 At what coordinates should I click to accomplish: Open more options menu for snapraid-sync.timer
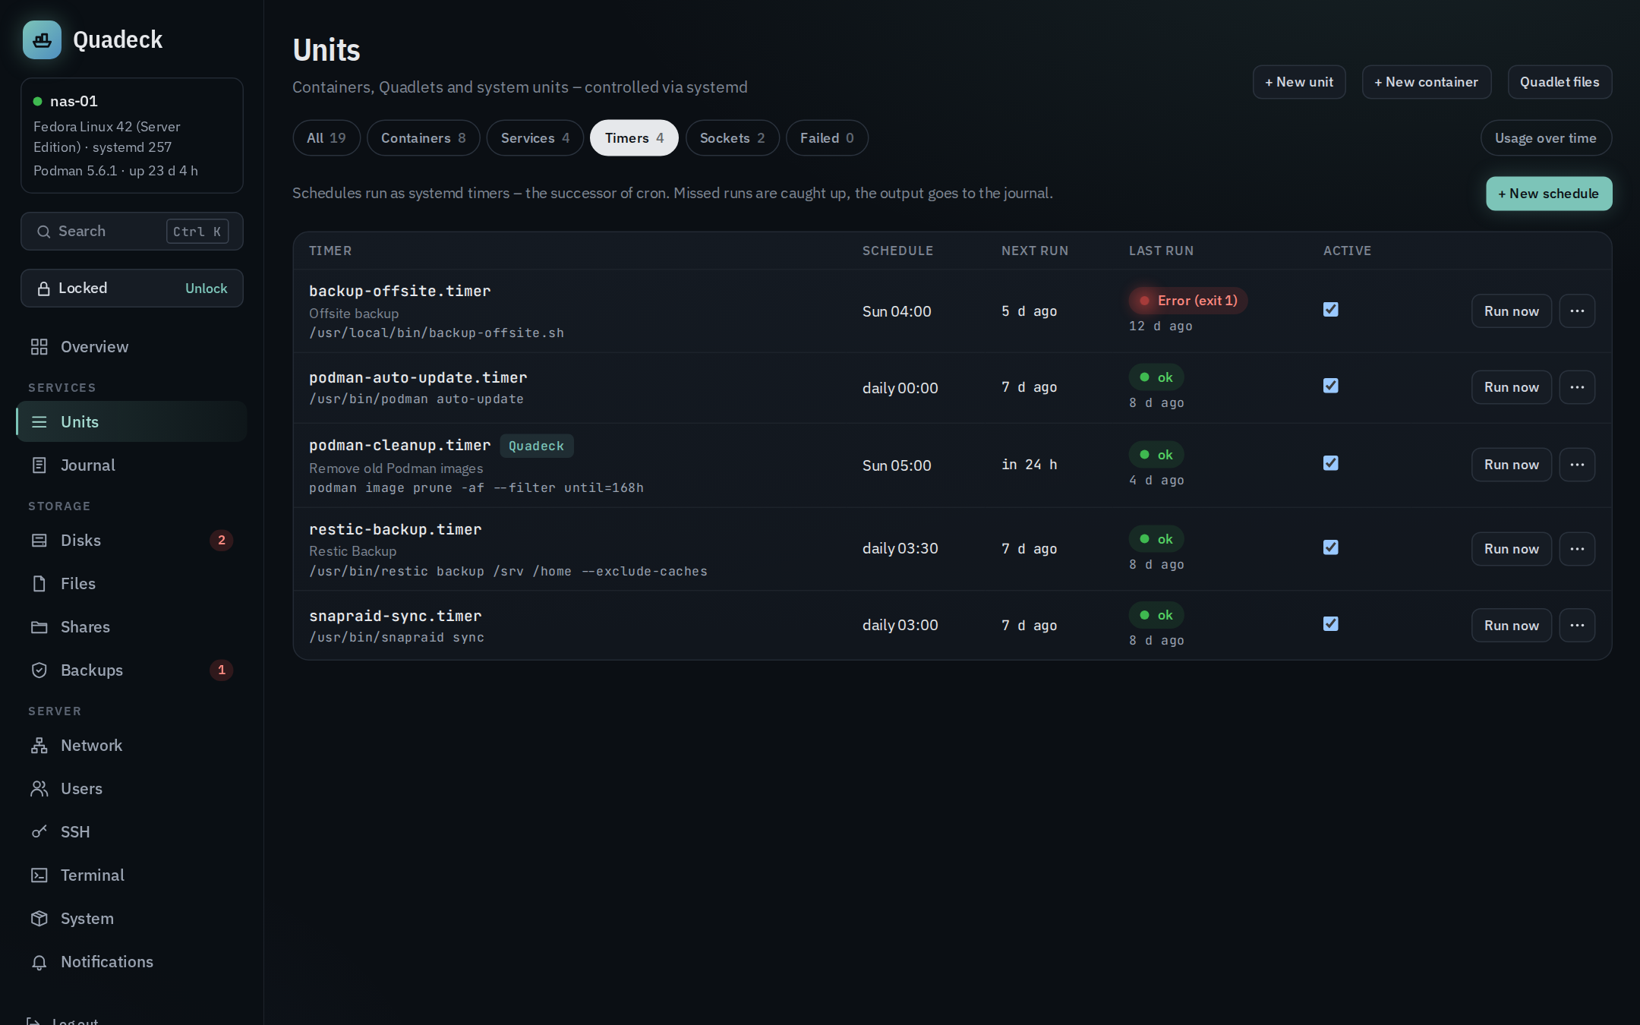click(x=1577, y=626)
